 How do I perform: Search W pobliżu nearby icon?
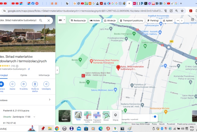click(24, 84)
